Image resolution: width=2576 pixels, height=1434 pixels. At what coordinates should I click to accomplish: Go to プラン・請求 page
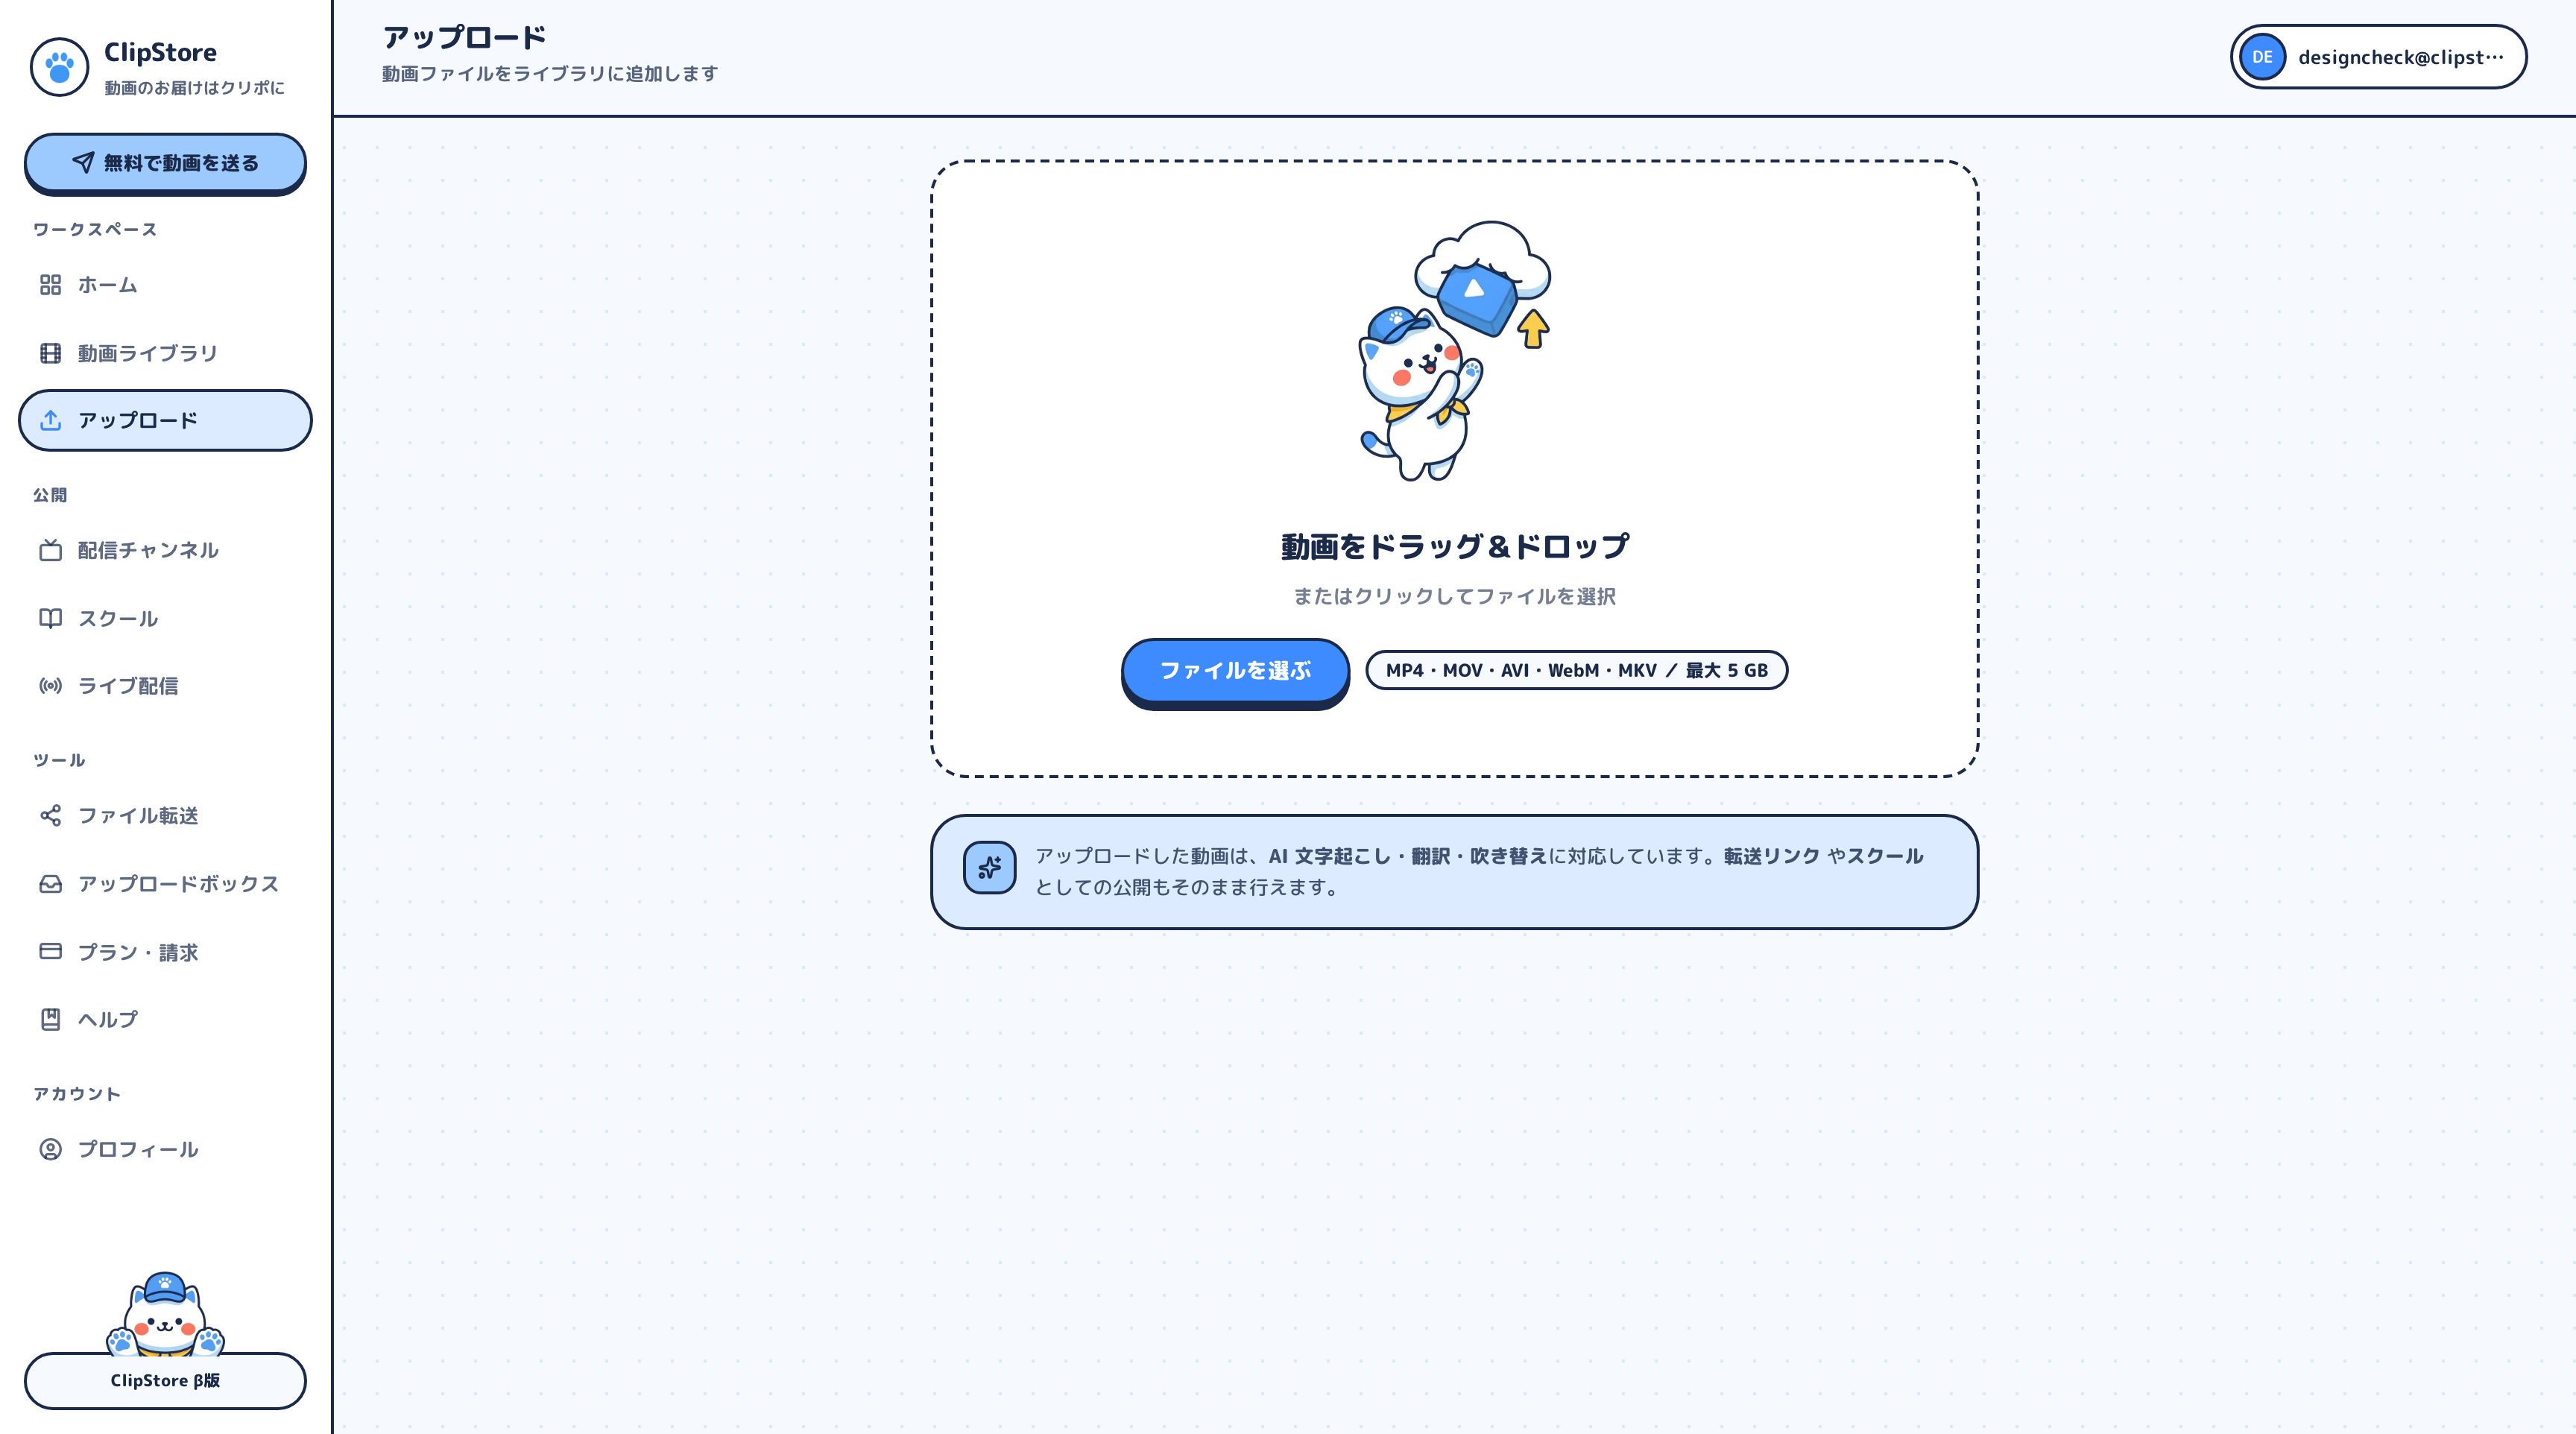click(165, 952)
